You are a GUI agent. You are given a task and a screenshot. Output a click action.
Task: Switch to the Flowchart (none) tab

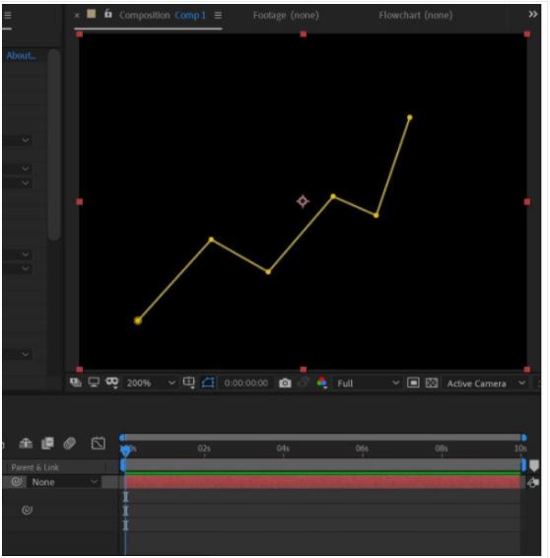point(416,16)
